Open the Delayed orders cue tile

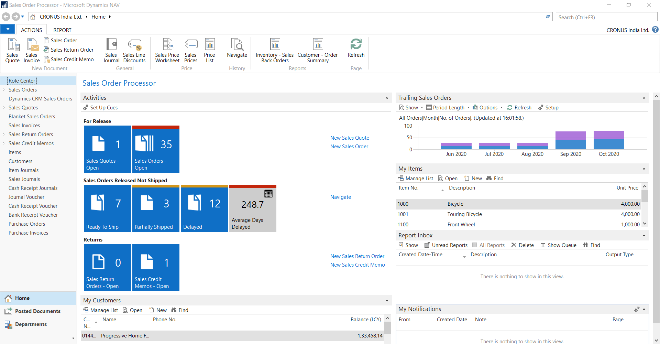click(204, 208)
